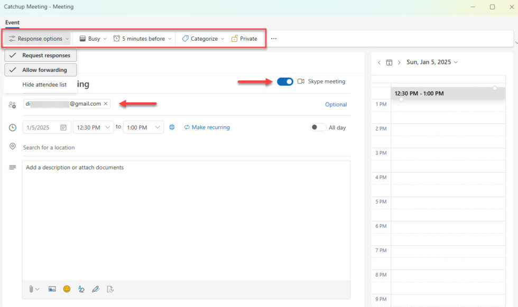Select the 12:30 PM - 1:00 PM calendar block
The image size is (518, 307).
coord(448,94)
